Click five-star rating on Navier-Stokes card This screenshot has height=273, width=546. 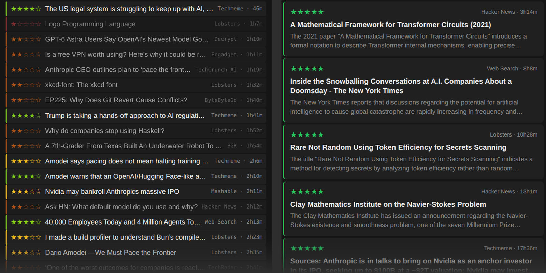[307, 192]
